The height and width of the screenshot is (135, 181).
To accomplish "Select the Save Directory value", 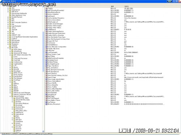I will tap(52, 73).
